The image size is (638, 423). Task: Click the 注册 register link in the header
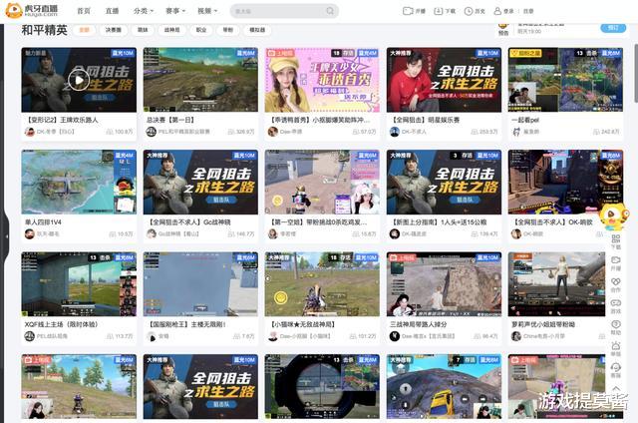pos(528,11)
